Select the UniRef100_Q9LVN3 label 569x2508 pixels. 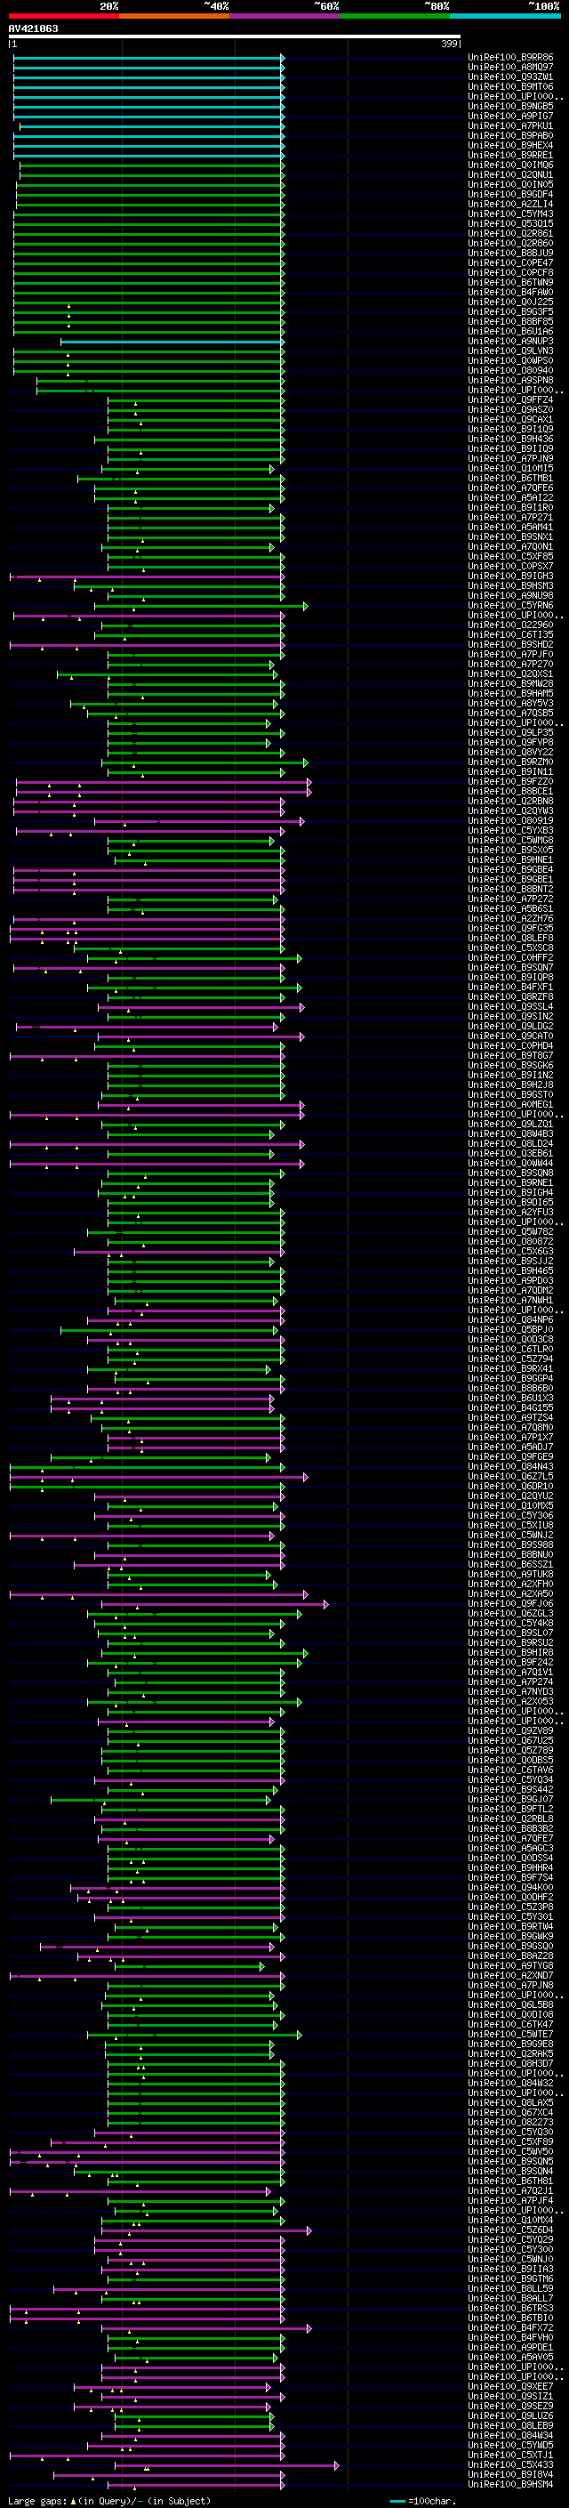(x=510, y=351)
